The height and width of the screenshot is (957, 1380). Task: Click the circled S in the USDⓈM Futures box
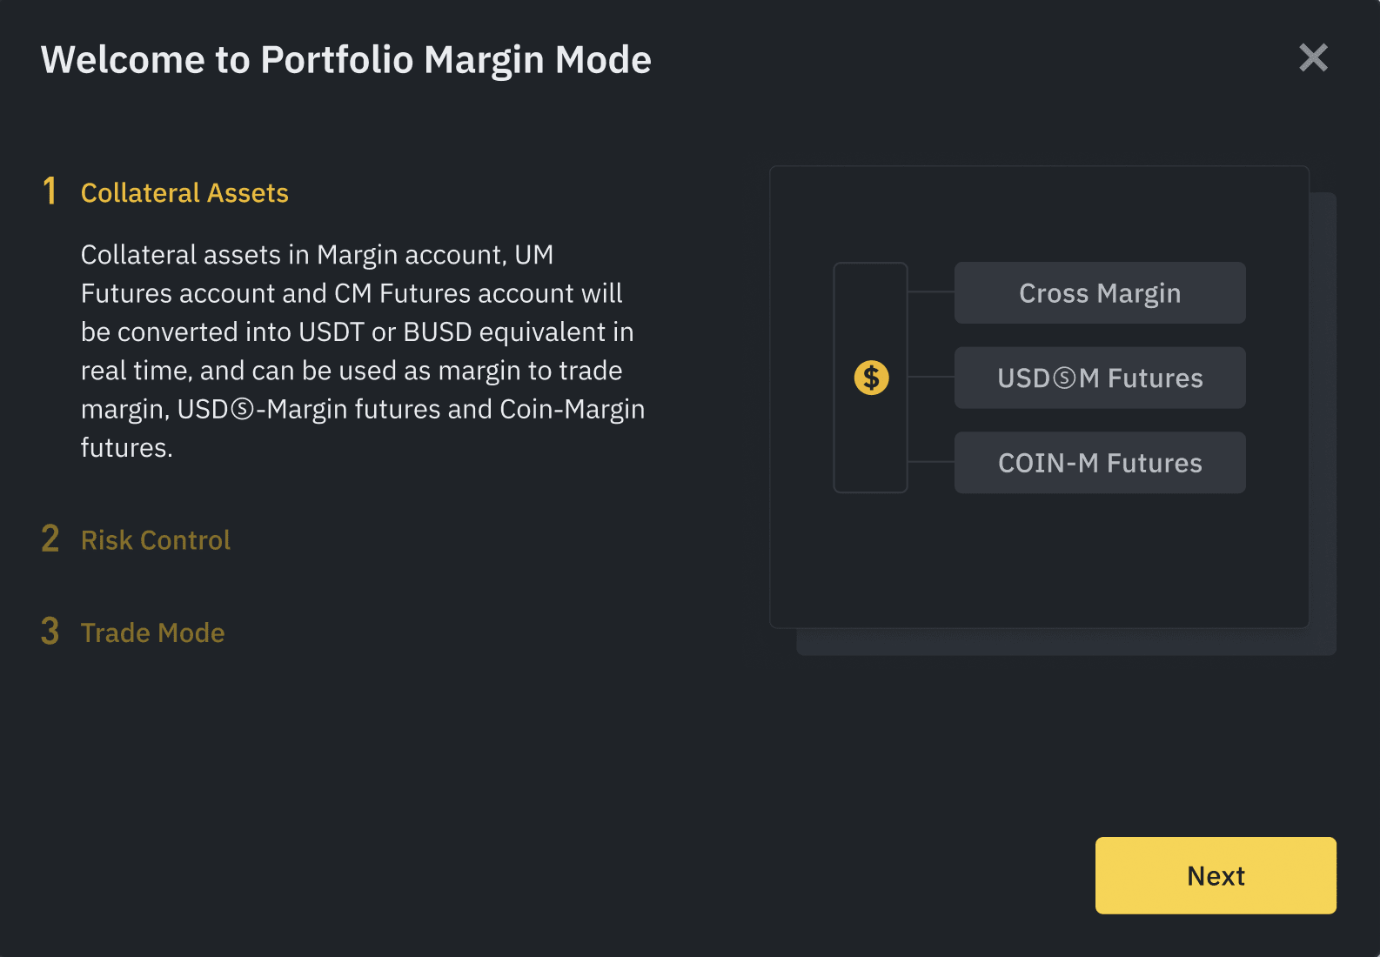coord(1064,378)
